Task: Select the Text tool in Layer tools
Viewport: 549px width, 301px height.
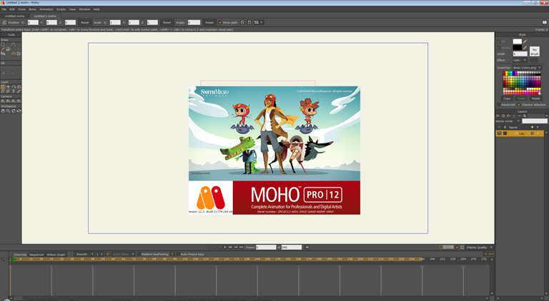Action: pyautogui.click(x=14, y=91)
